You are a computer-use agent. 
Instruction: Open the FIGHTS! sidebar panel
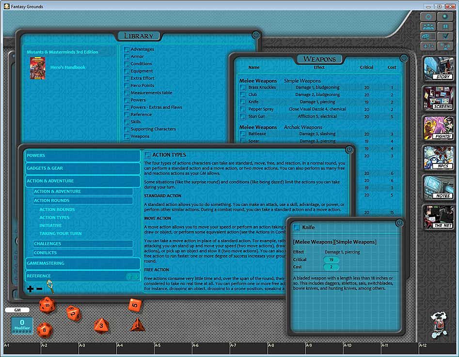(x=438, y=128)
